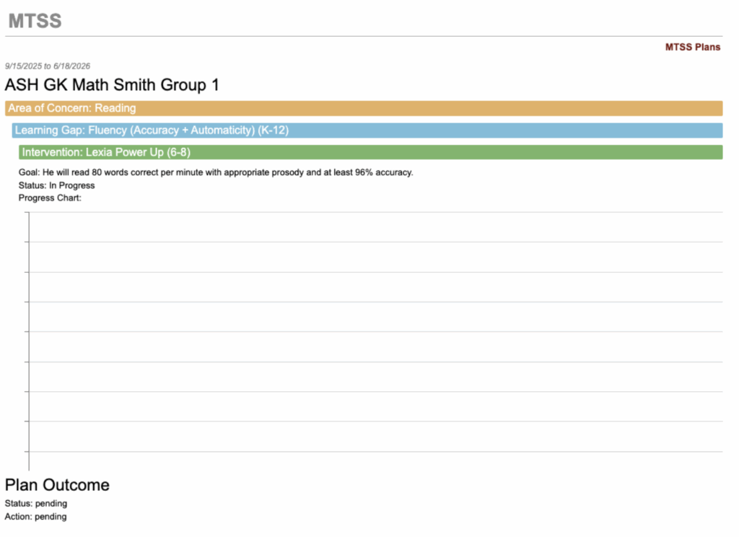
Task: Click the (K-12) grade range label
Action: pos(273,131)
